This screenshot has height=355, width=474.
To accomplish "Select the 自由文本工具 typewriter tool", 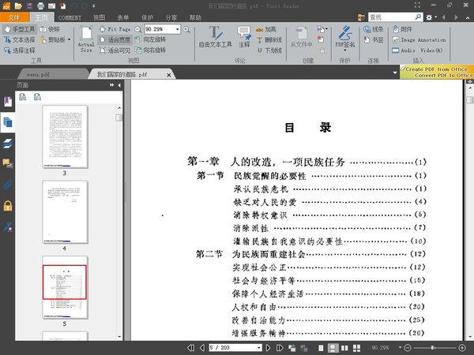I will [215, 39].
